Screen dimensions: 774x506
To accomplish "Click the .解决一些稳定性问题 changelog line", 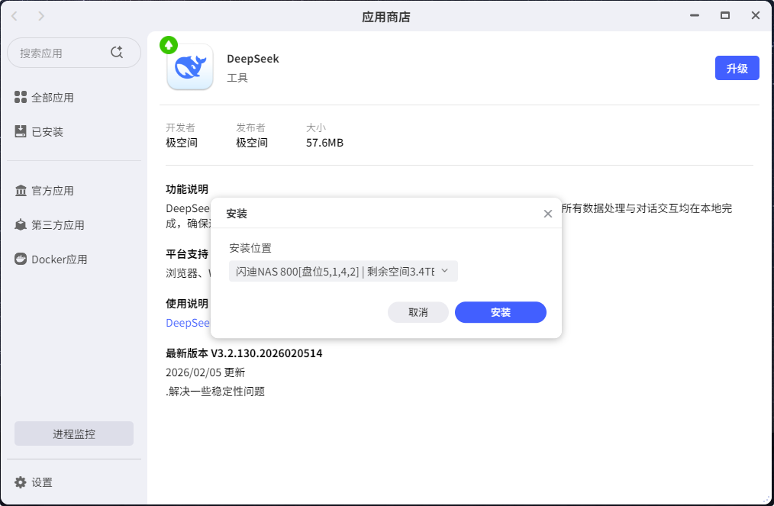I will click(x=215, y=392).
